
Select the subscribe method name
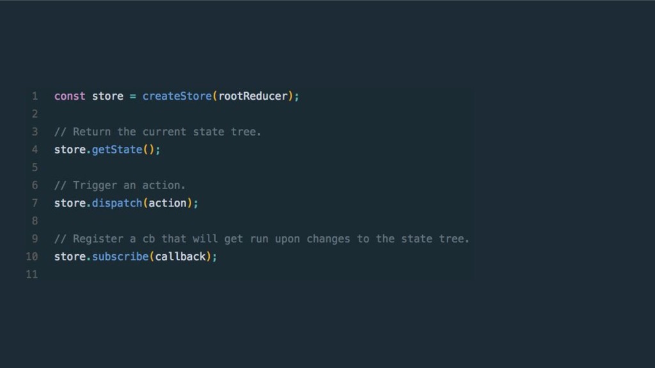tap(120, 257)
